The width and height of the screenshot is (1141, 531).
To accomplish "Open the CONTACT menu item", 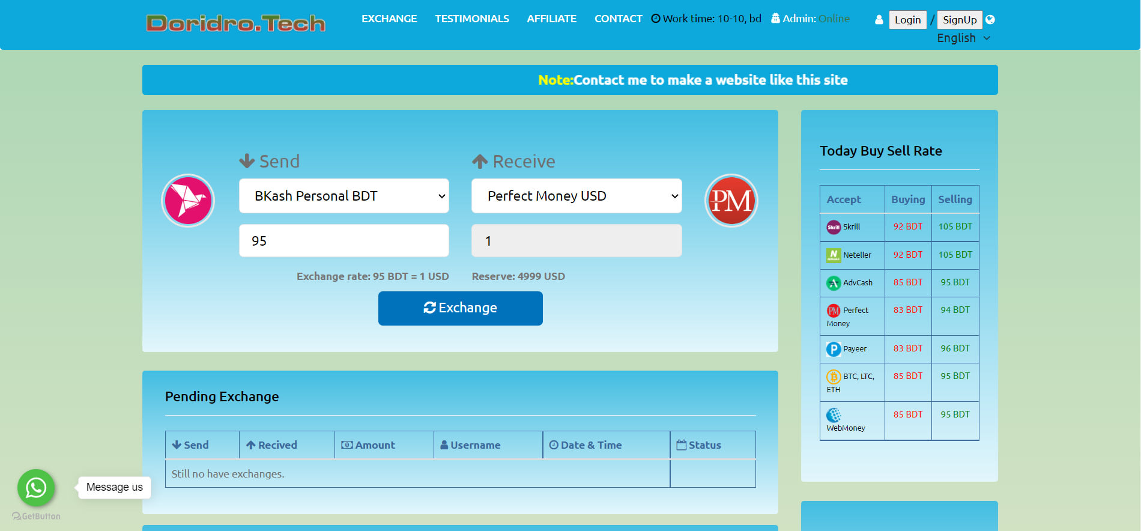I will pos(619,19).
